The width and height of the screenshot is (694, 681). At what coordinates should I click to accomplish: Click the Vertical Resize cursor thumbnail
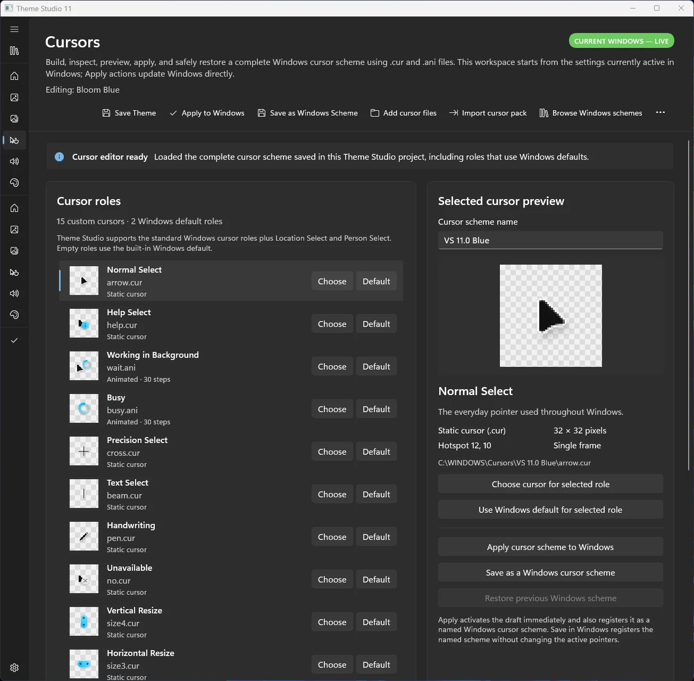84,621
